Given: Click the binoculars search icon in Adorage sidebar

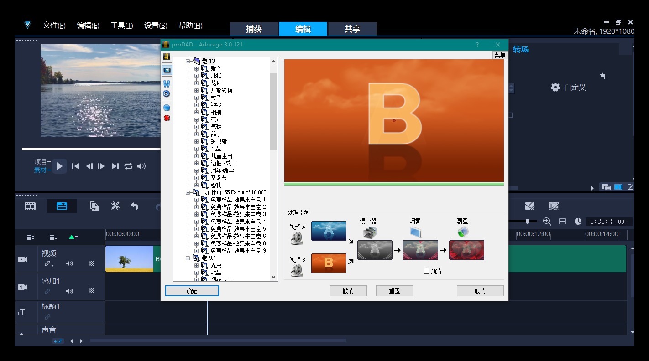Looking at the screenshot, I should pyautogui.click(x=167, y=84).
